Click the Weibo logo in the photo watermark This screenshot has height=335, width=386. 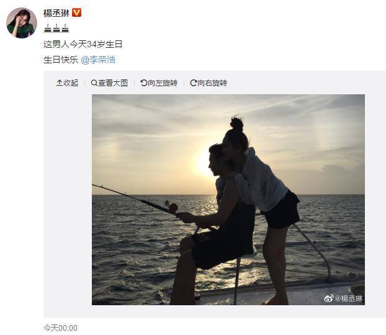point(329,298)
